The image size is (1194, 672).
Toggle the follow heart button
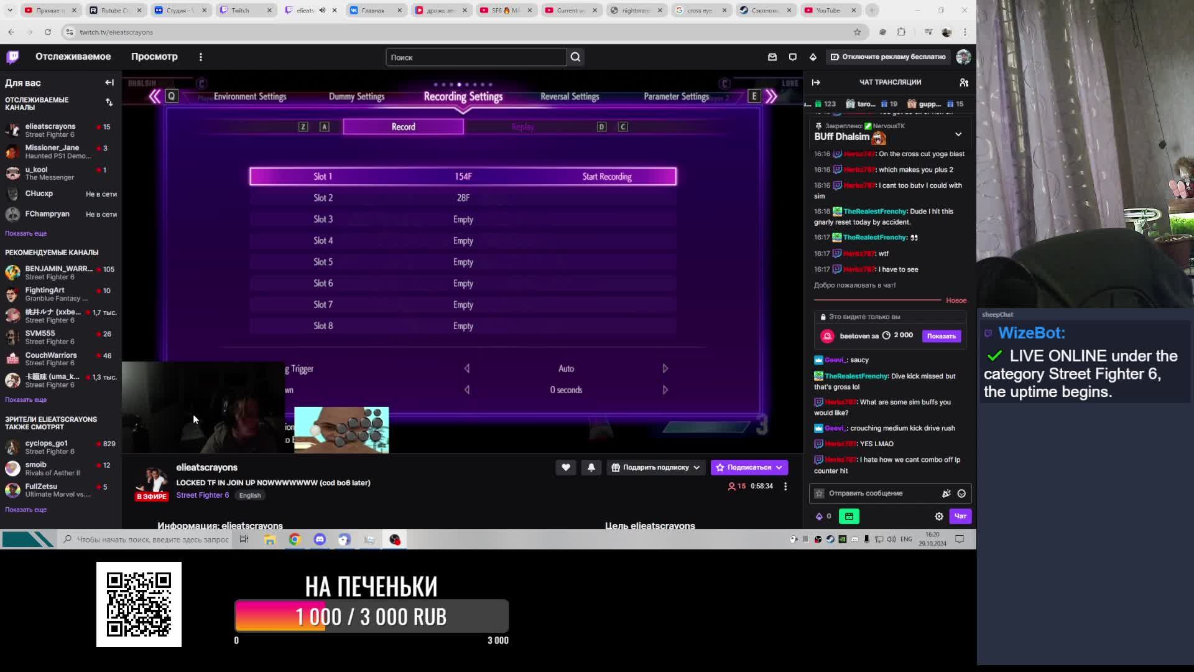(x=565, y=467)
